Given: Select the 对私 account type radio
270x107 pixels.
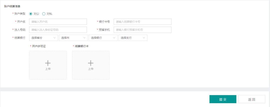Looking at the screenshot, I should (44, 14).
